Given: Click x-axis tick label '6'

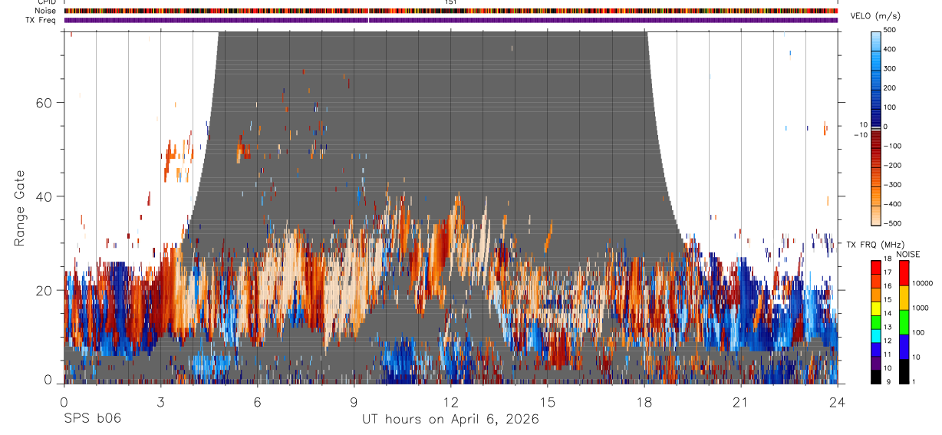Looking at the screenshot, I should [257, 403].
